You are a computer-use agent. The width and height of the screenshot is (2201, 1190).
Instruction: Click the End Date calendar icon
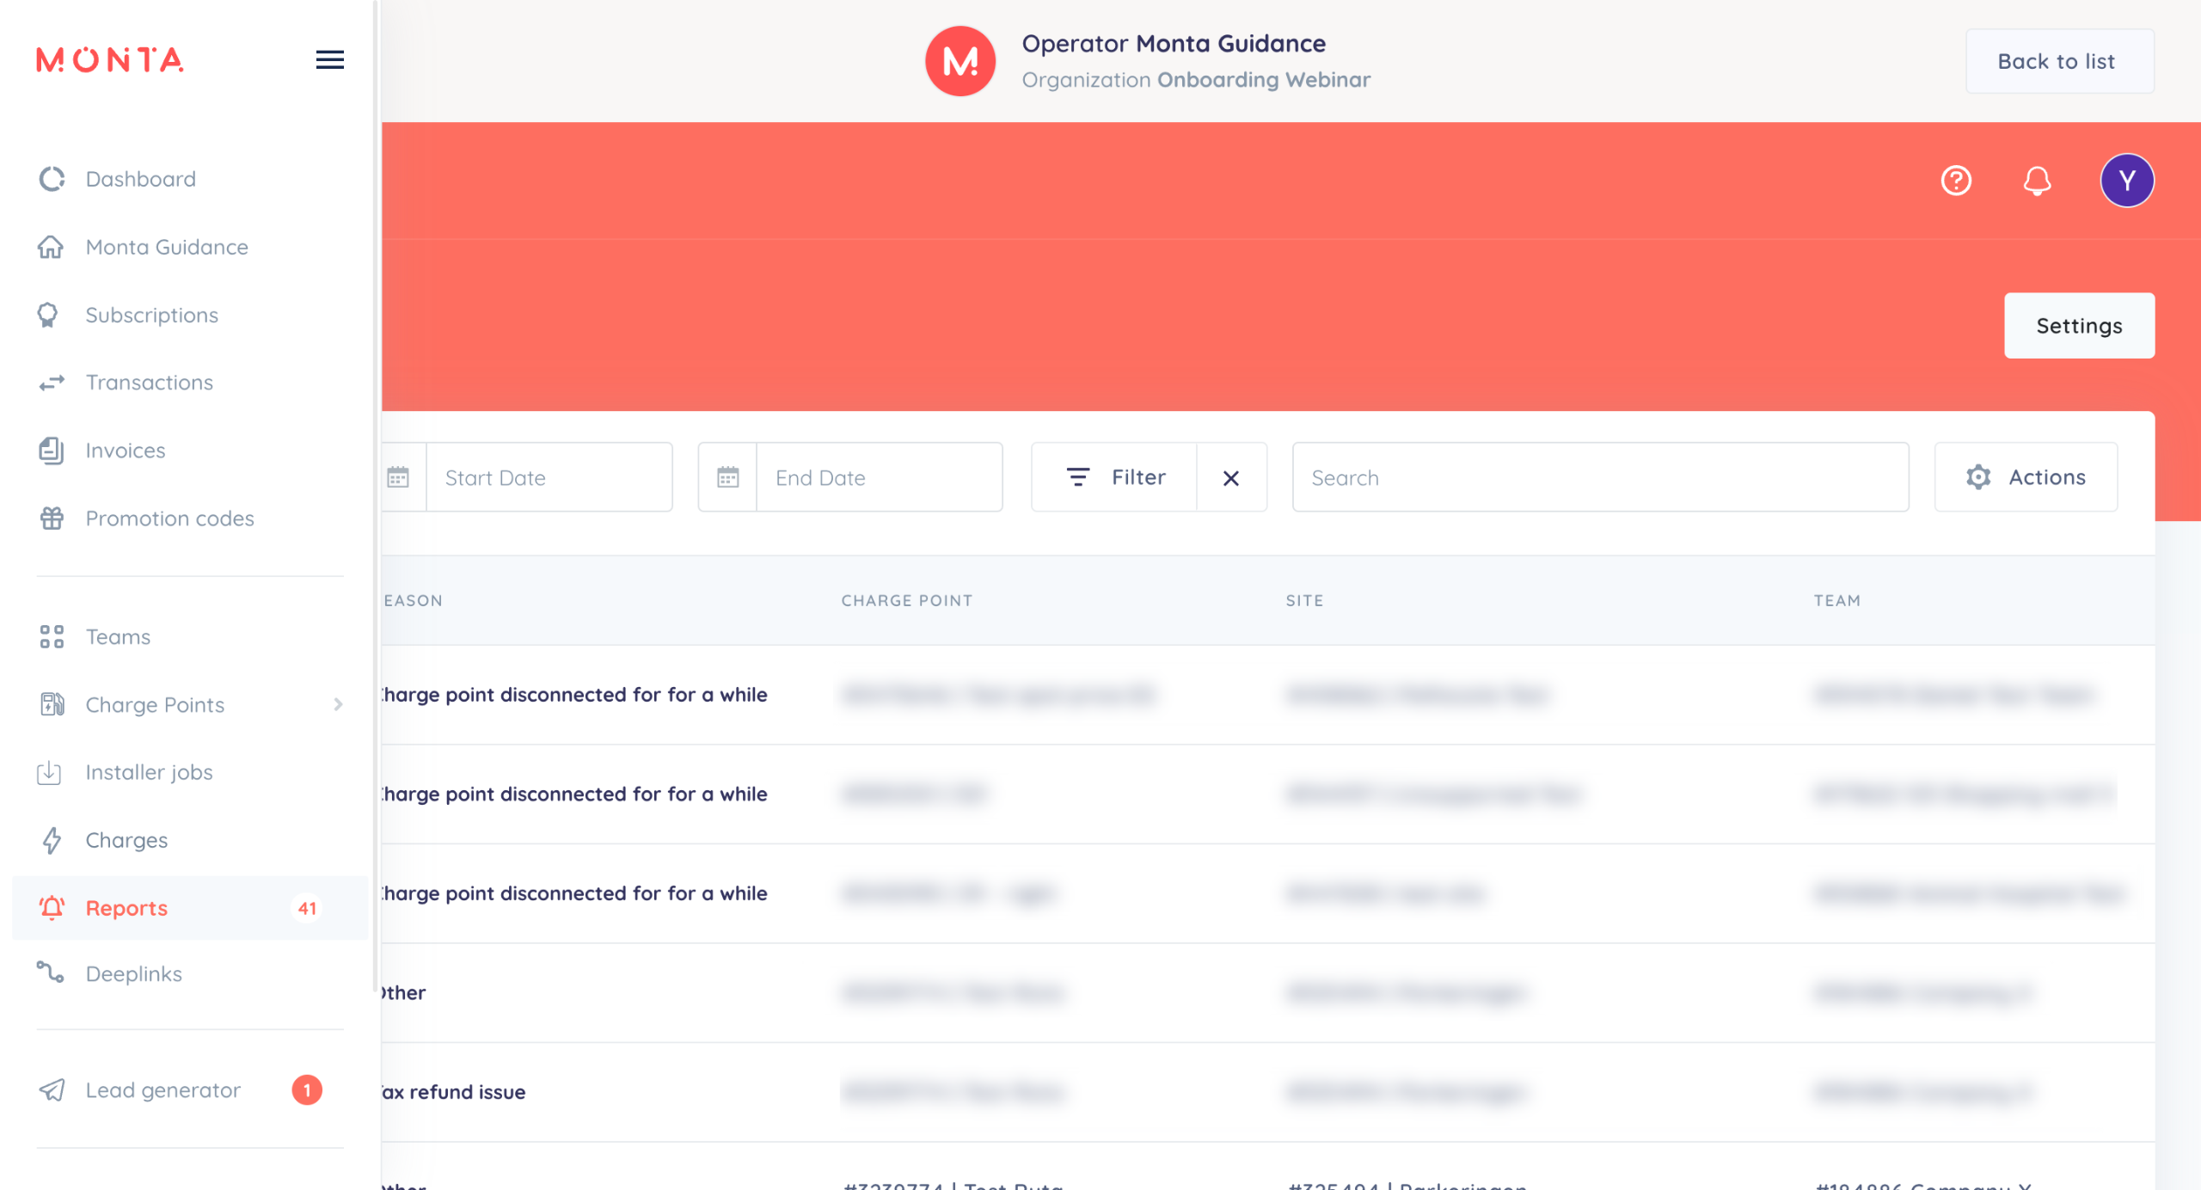[x=728, y=477]
